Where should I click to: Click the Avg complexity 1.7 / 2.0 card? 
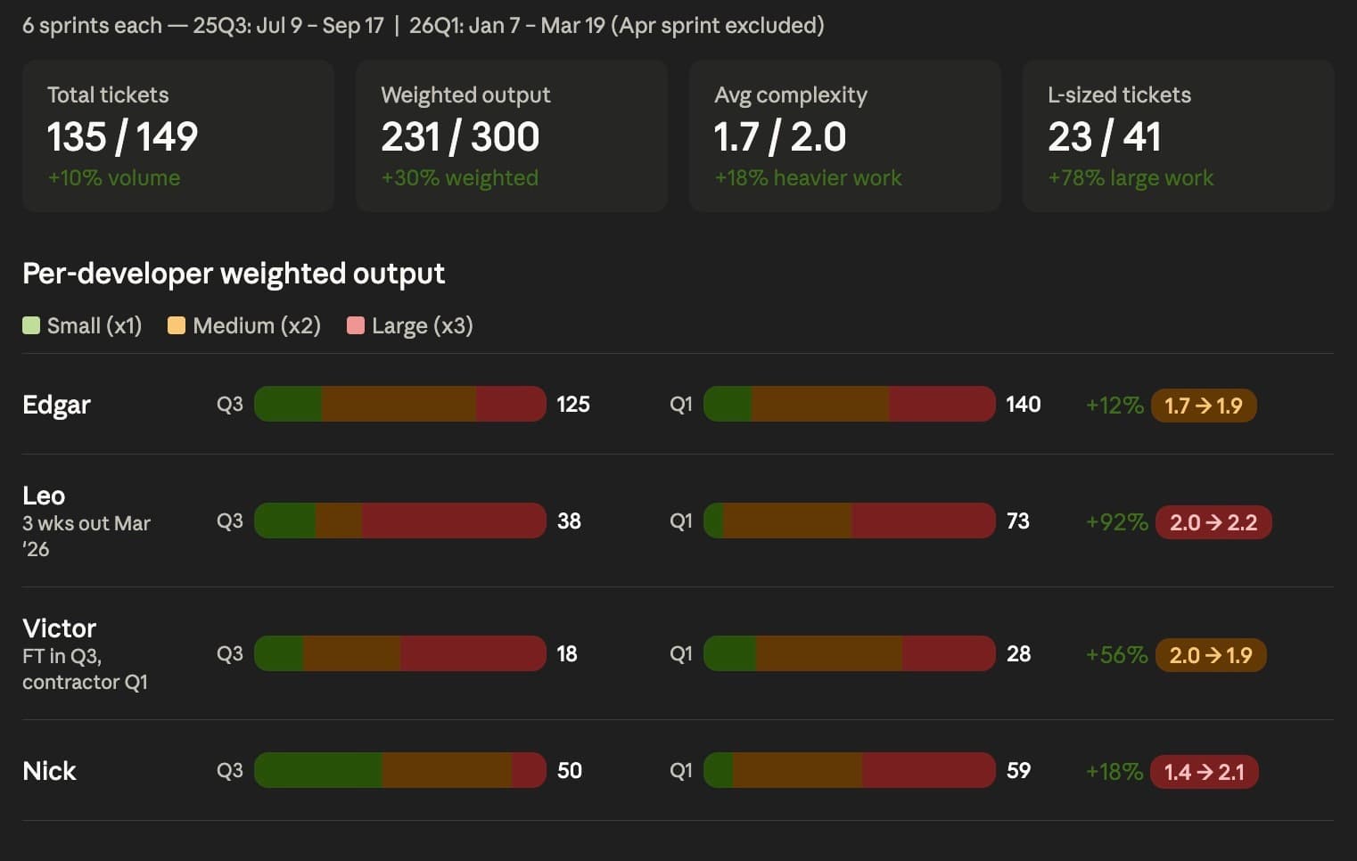[x=845, y=136]
